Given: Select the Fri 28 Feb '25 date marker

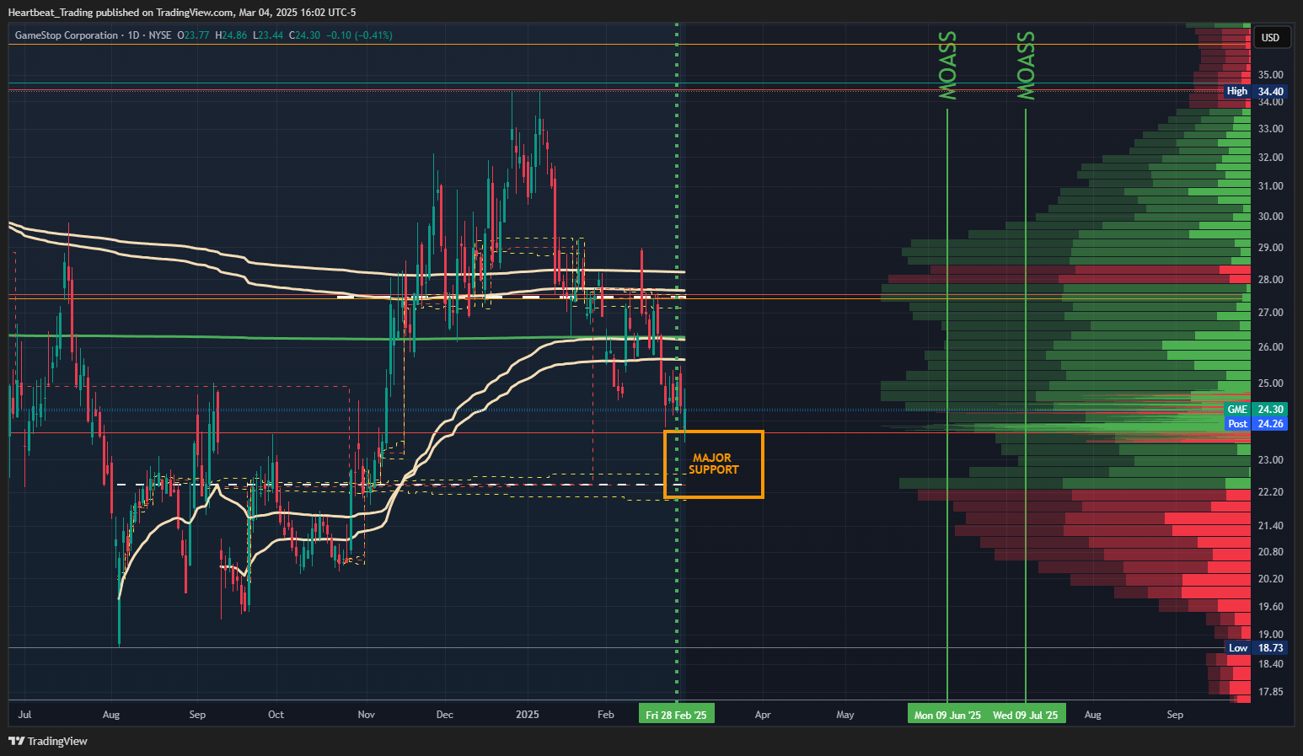Looking at the screenshot, I should 676,715.
